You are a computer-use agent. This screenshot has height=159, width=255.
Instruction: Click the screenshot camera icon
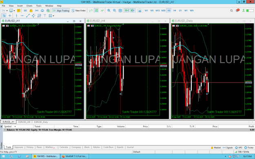click(140, 11)
